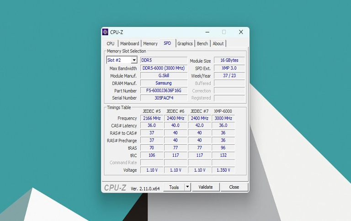351x221 pixels.
Task: Click the Samsung DRAM manufacturer value
Action: 164,83
